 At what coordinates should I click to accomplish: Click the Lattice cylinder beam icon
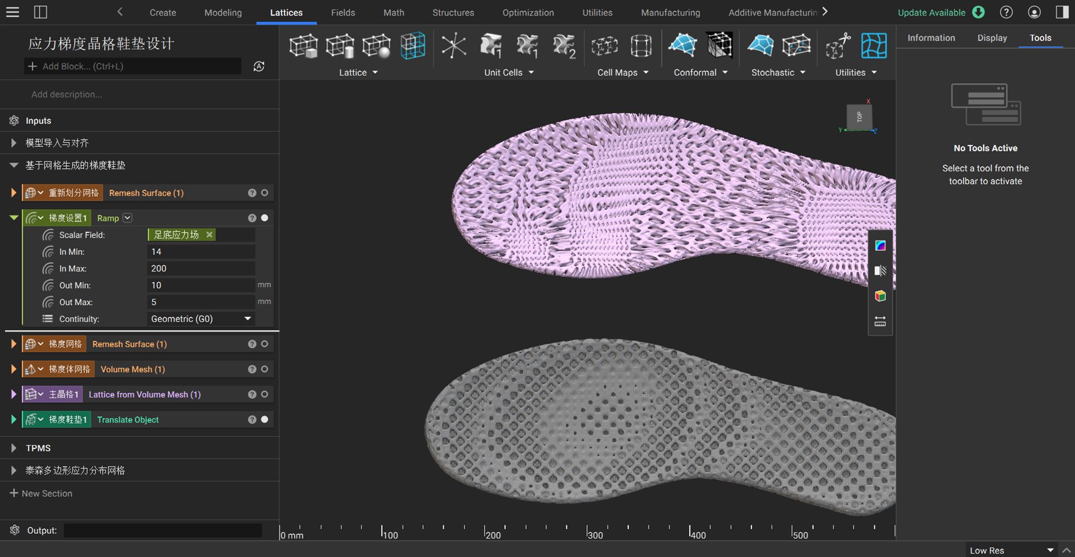[340, 45]
